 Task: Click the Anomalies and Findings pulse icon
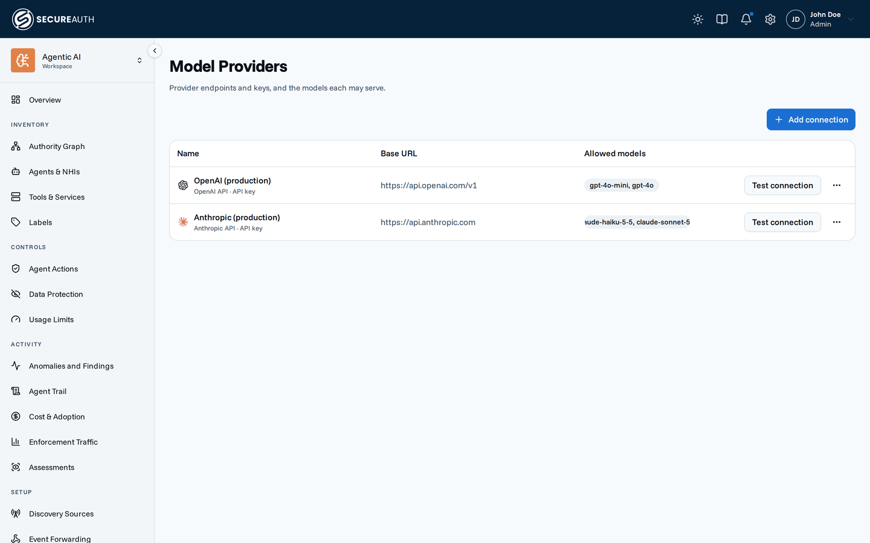16,366
